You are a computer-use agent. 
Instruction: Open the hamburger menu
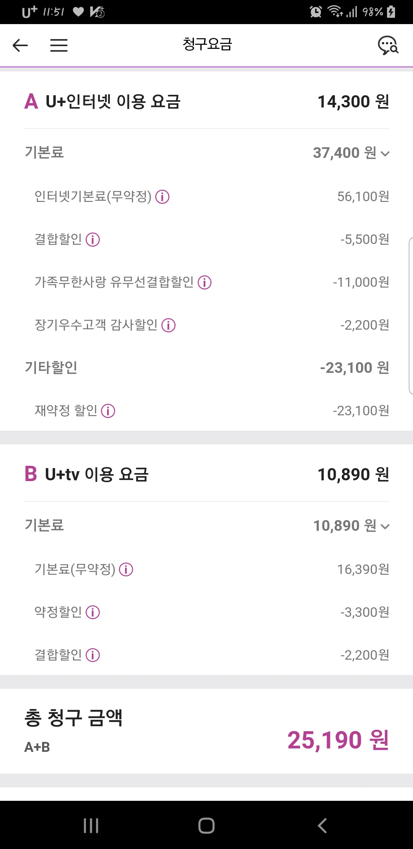(59, 45)
